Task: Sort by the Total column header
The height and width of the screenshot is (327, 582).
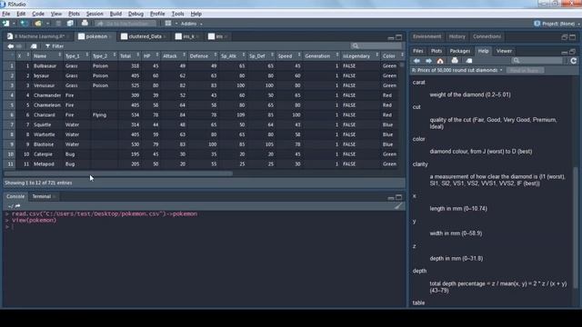Action: pyautogui.click(x=129, y=56)
